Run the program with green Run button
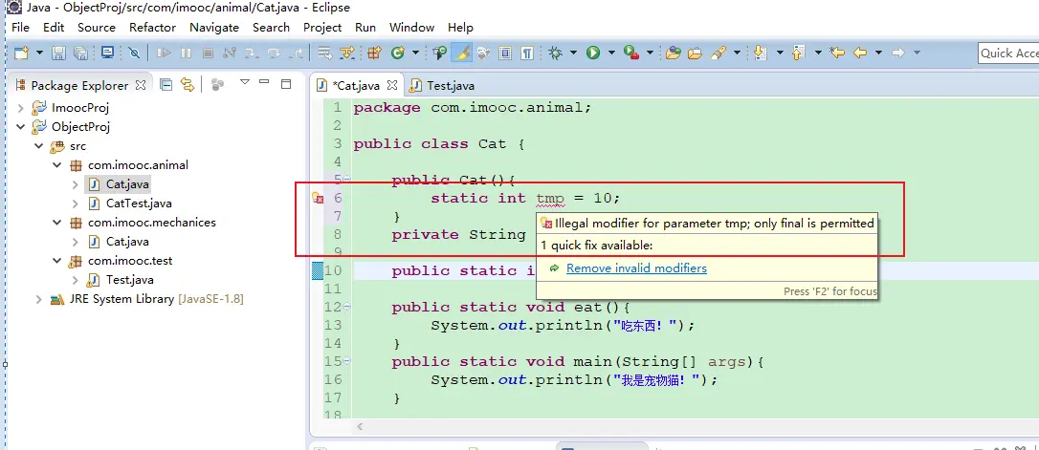1039x450 pixels. pos(593,54)
